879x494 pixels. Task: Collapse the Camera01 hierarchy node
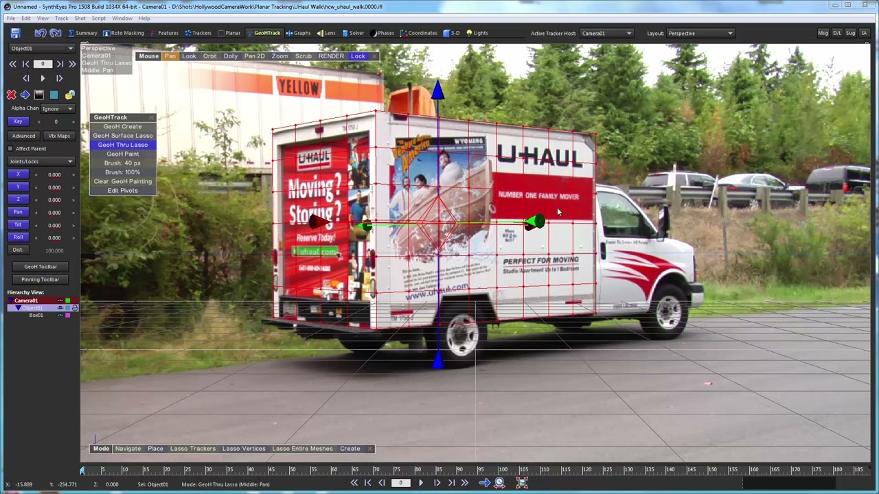click(x=10, y=301)
